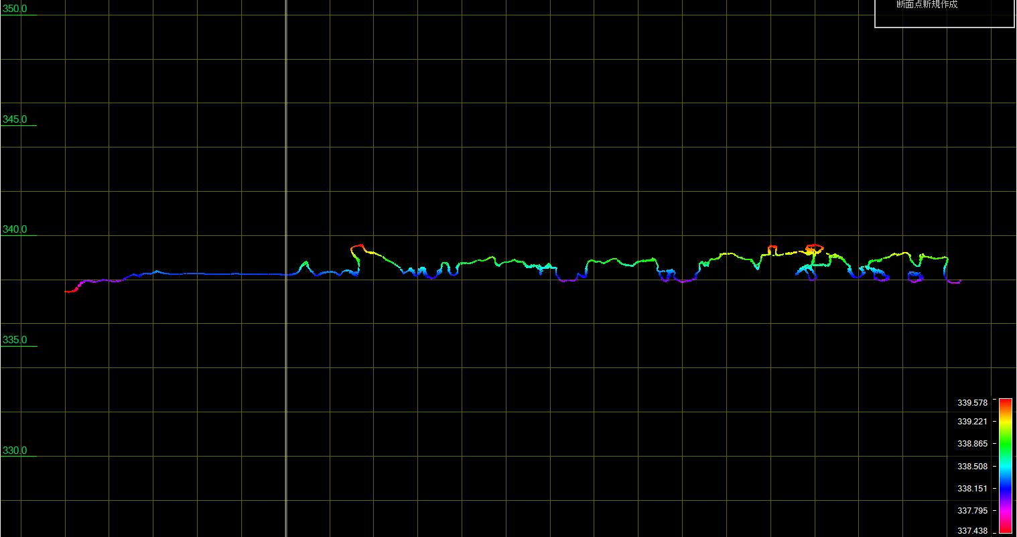The width and height of the screenshot is (1017, 537).
Task: Click the 350.0 elevation axis label
Action: pos(15,9)
